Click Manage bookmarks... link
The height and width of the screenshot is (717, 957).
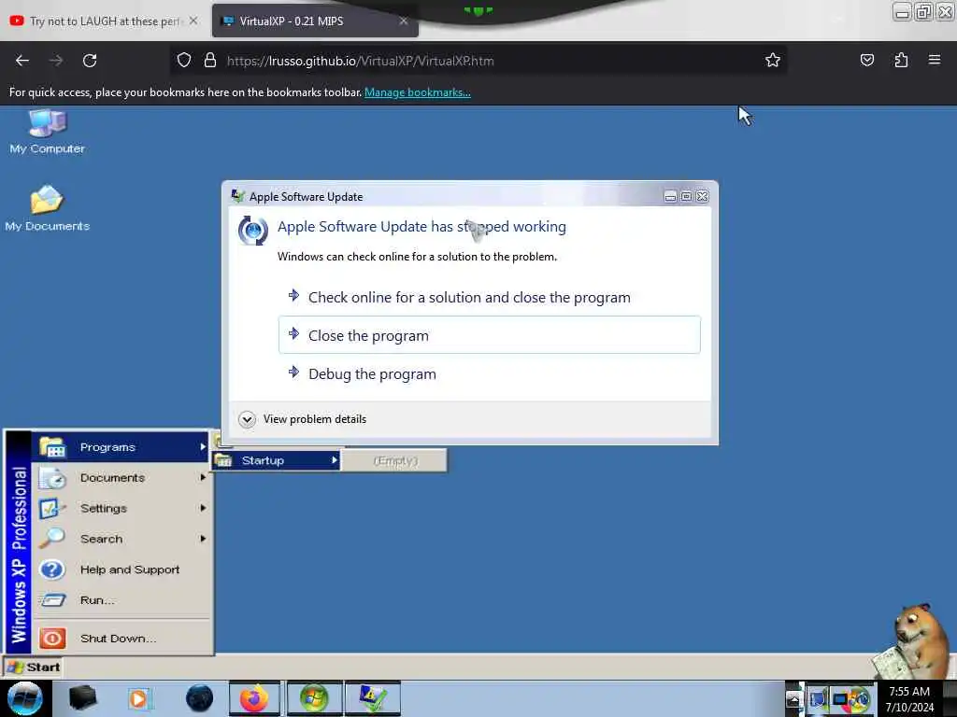[x=418, y=92]
